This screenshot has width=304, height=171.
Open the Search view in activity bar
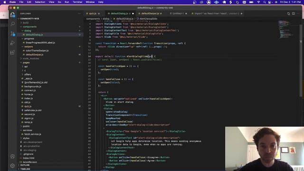(12, 24)
